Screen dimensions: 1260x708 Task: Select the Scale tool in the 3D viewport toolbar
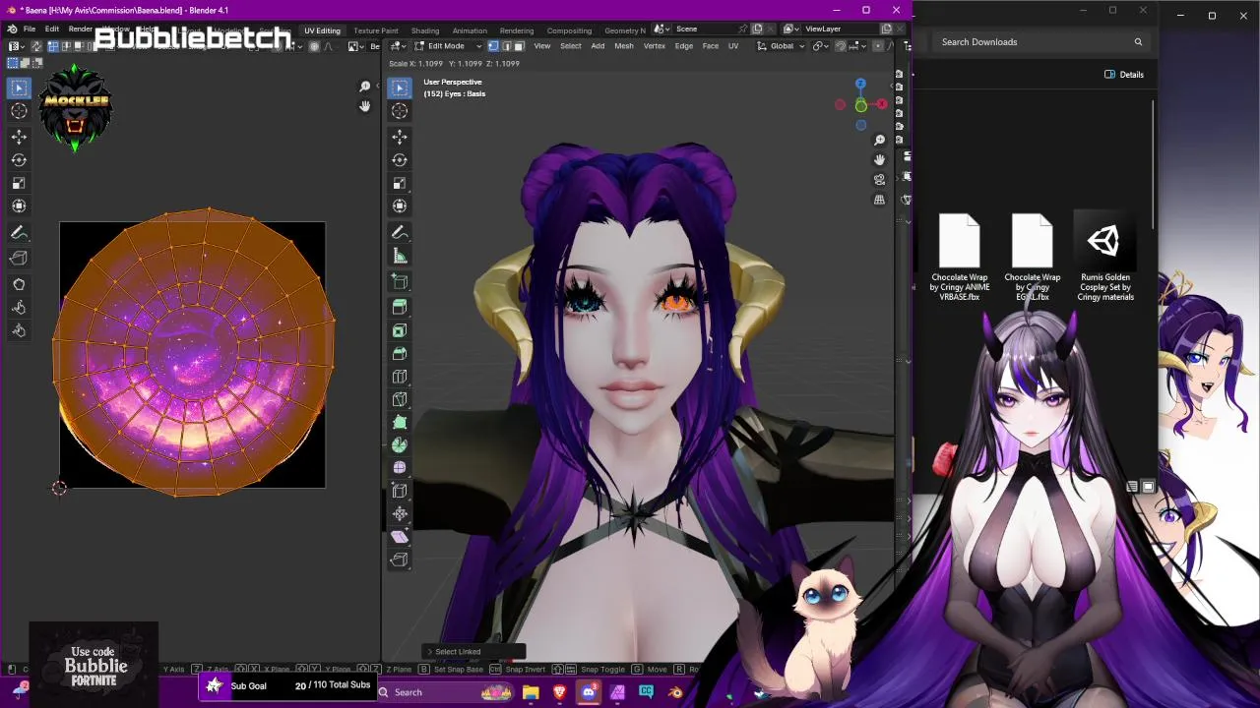click(x=400, y=183)
